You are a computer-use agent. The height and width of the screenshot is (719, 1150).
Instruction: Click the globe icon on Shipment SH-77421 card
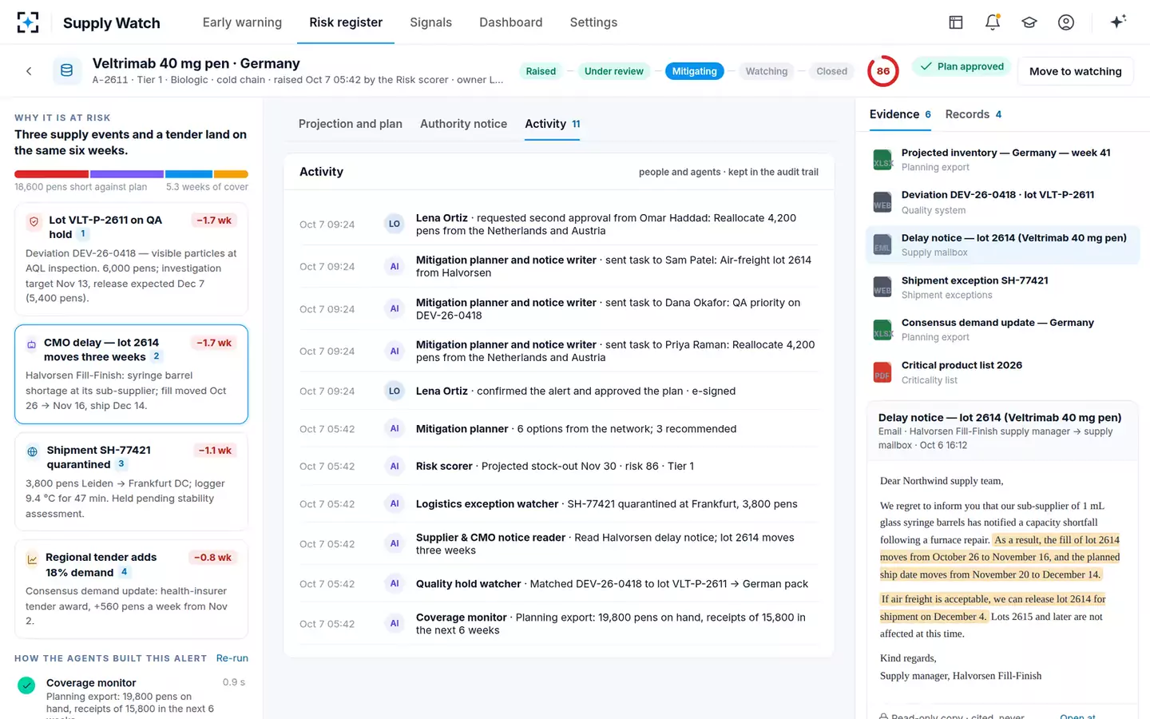point(32,451)
